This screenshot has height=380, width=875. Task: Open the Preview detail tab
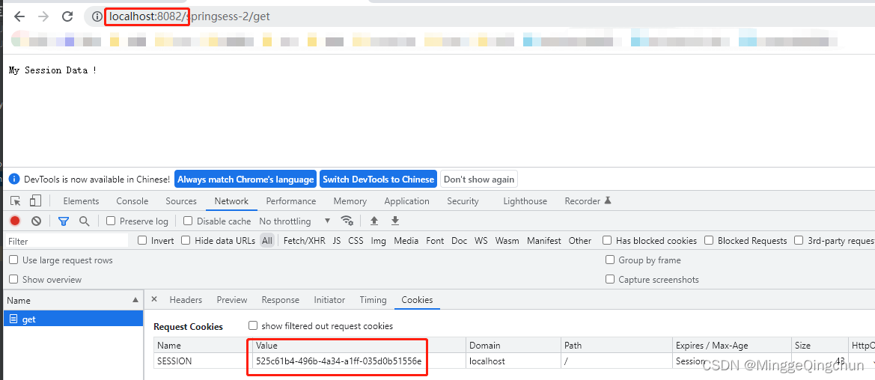click(232, 300)
